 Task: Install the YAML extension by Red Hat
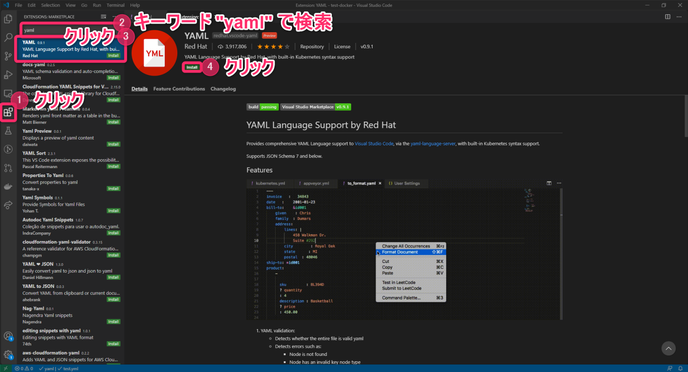tap(191, 67)
